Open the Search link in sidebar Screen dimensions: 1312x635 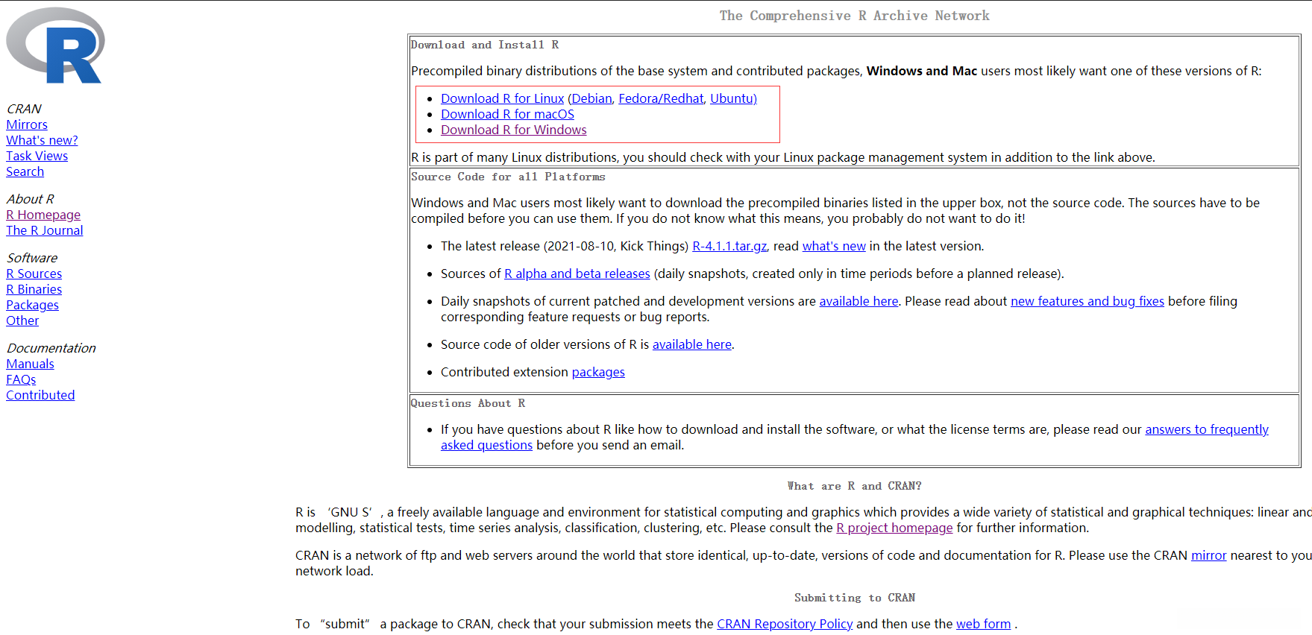(x=25, y=171)
